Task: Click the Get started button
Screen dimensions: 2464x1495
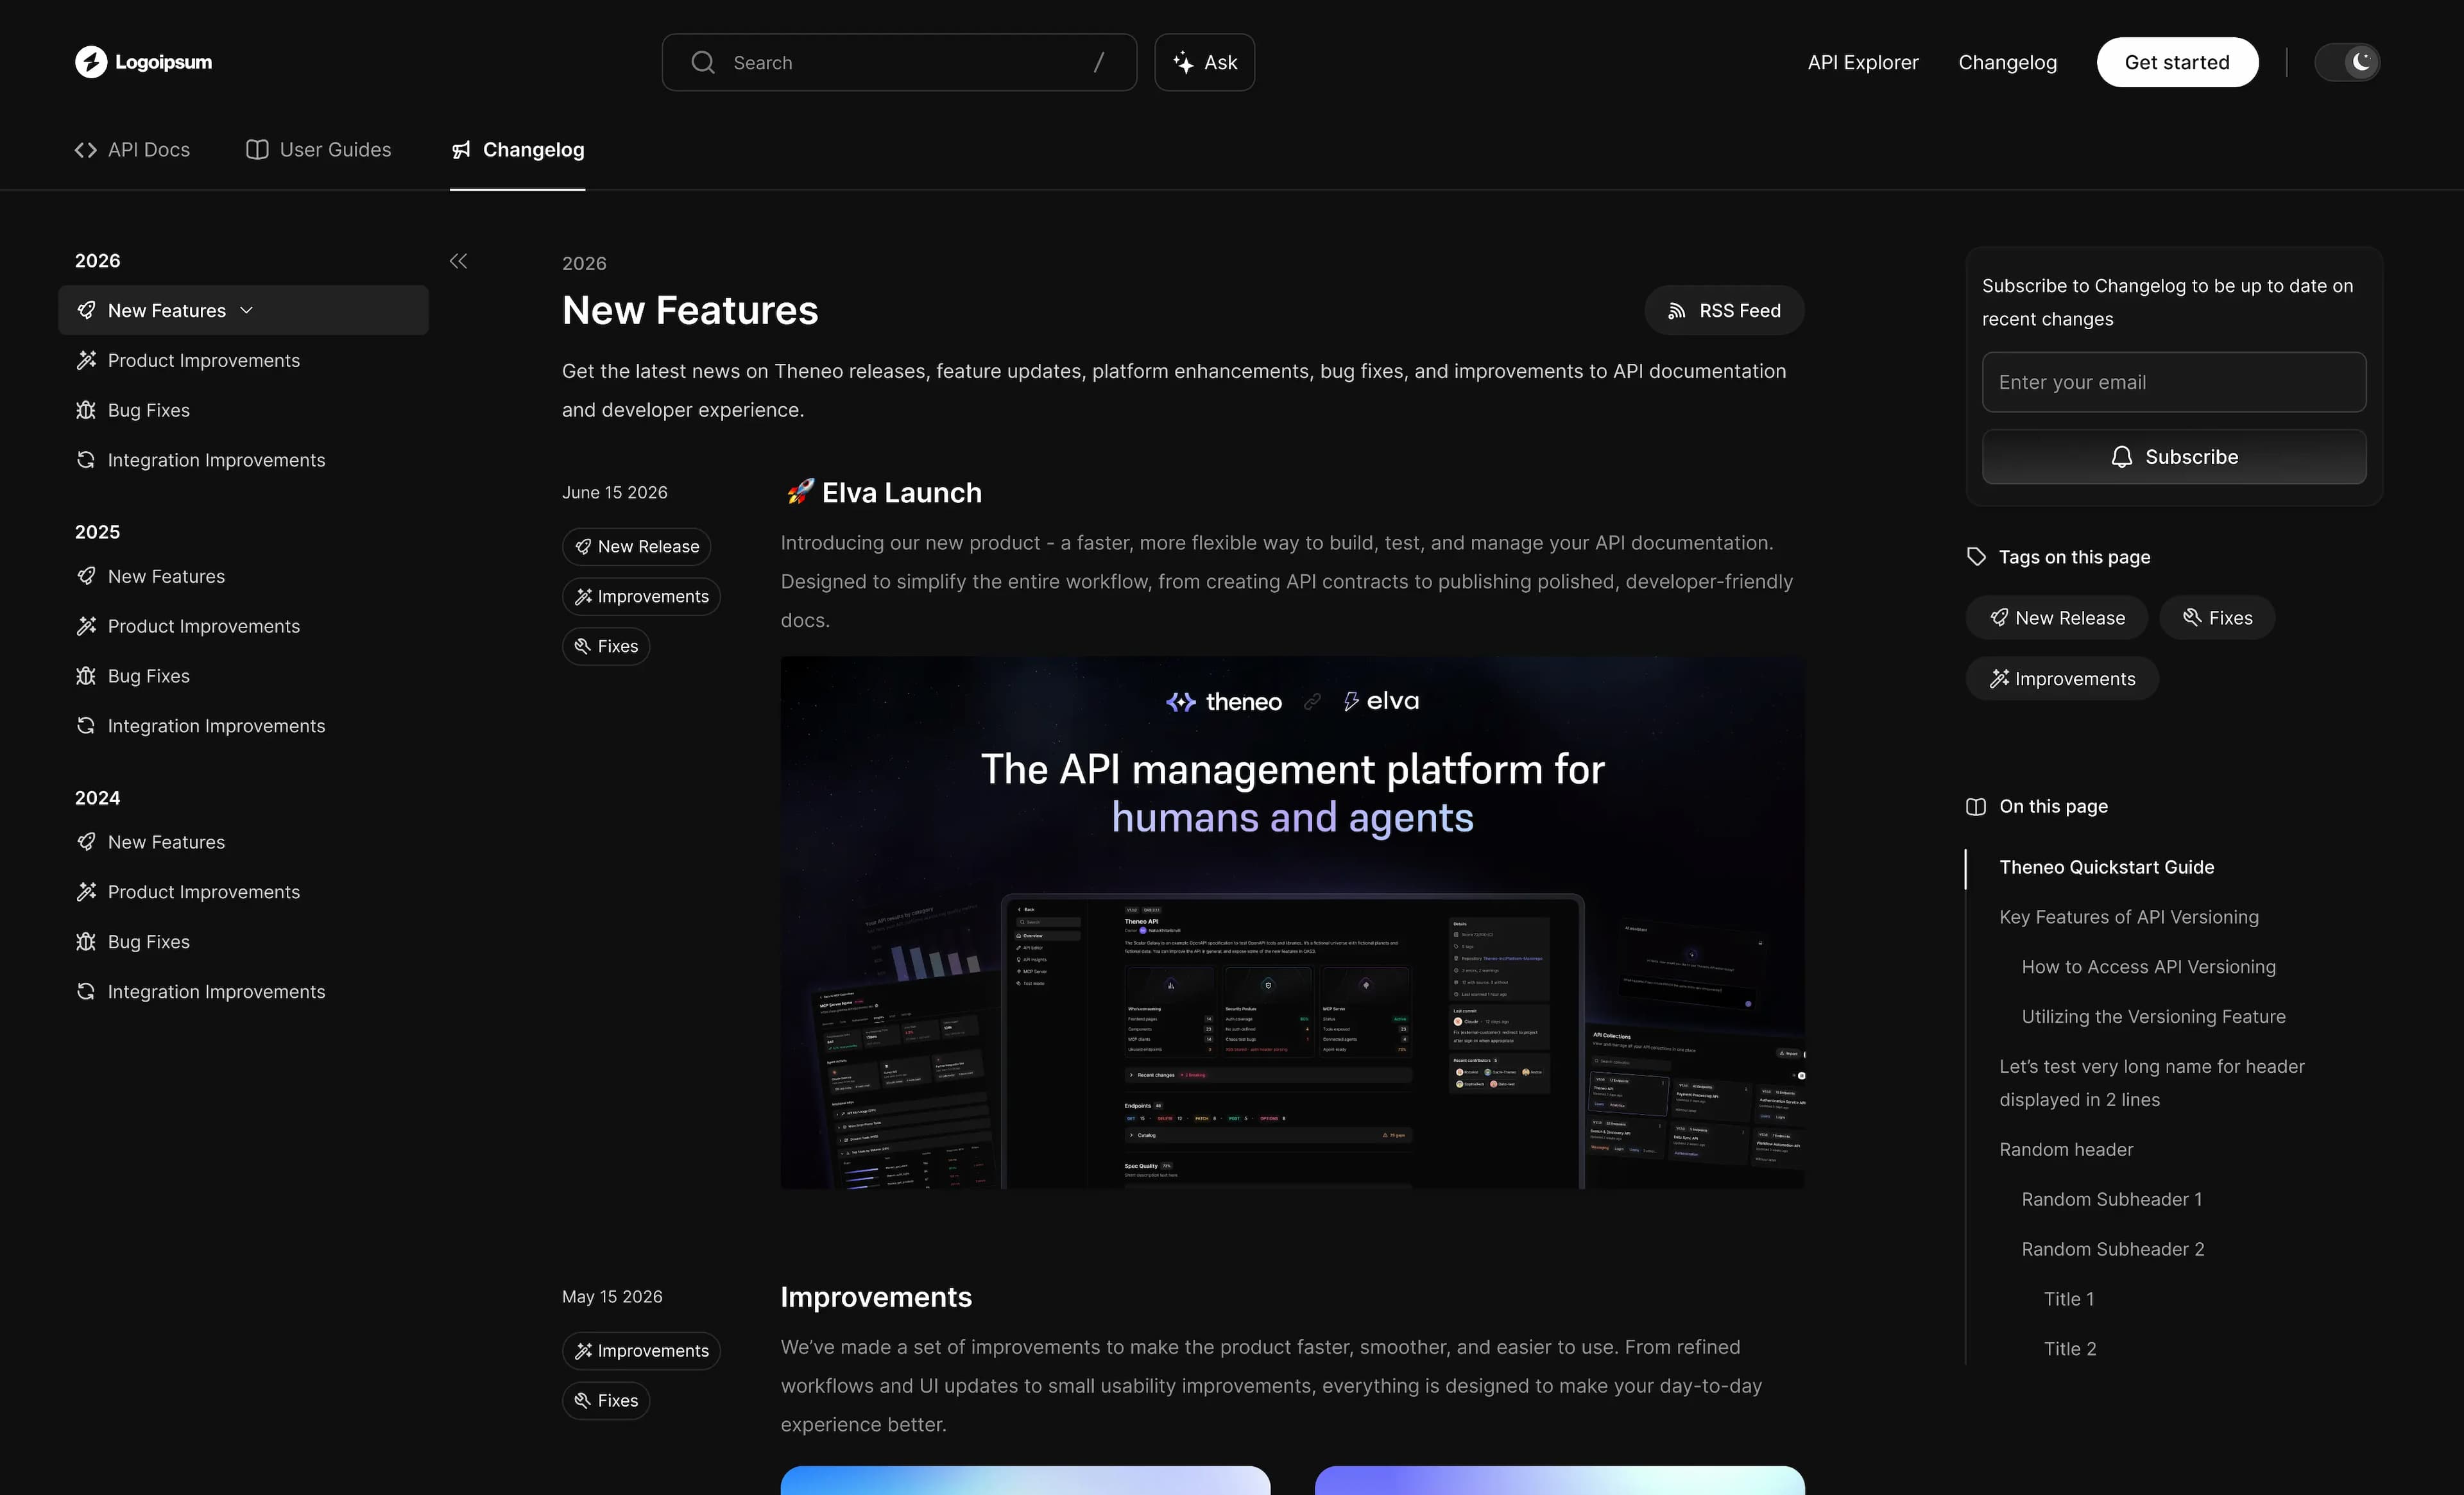Action: pos(2177,62)
